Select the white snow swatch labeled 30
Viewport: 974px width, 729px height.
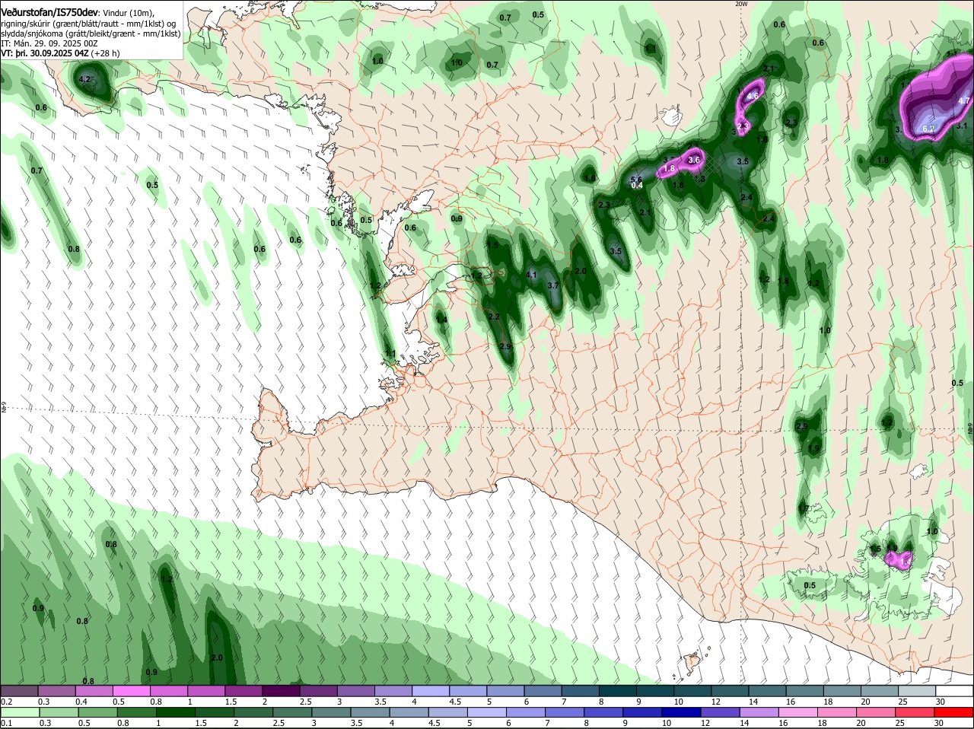coord(954,690)
